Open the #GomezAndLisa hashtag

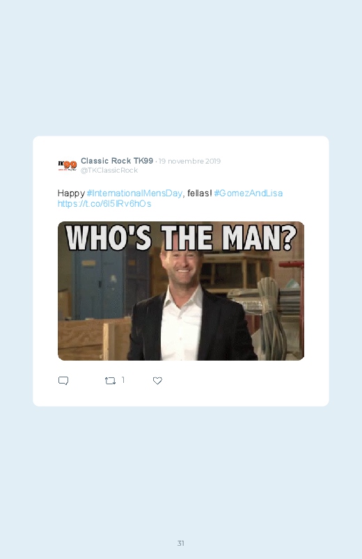pos(249,194)
